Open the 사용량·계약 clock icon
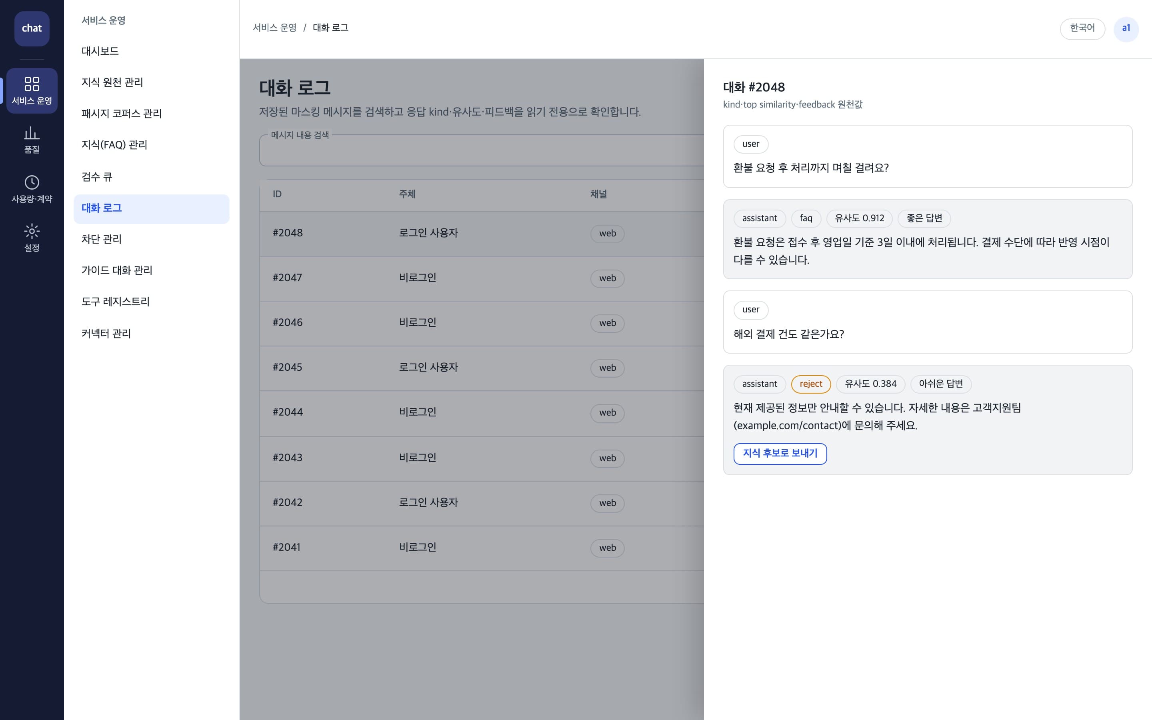The width and height of the screenshot is (1152, 720). 32,189
